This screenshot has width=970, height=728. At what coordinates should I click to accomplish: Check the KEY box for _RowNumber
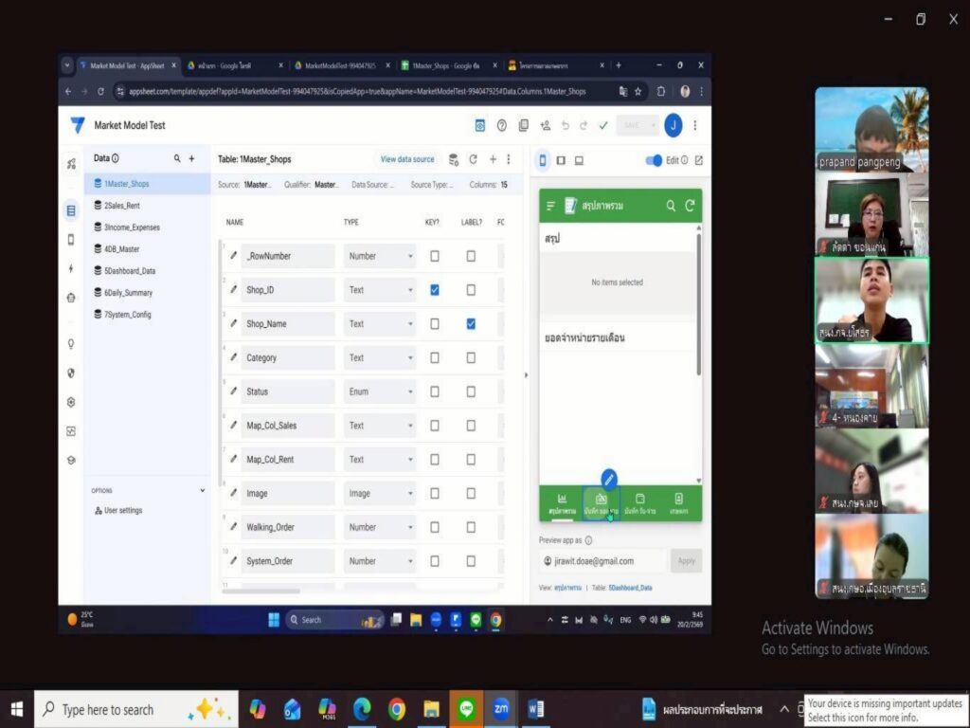[x=435, y=256]
